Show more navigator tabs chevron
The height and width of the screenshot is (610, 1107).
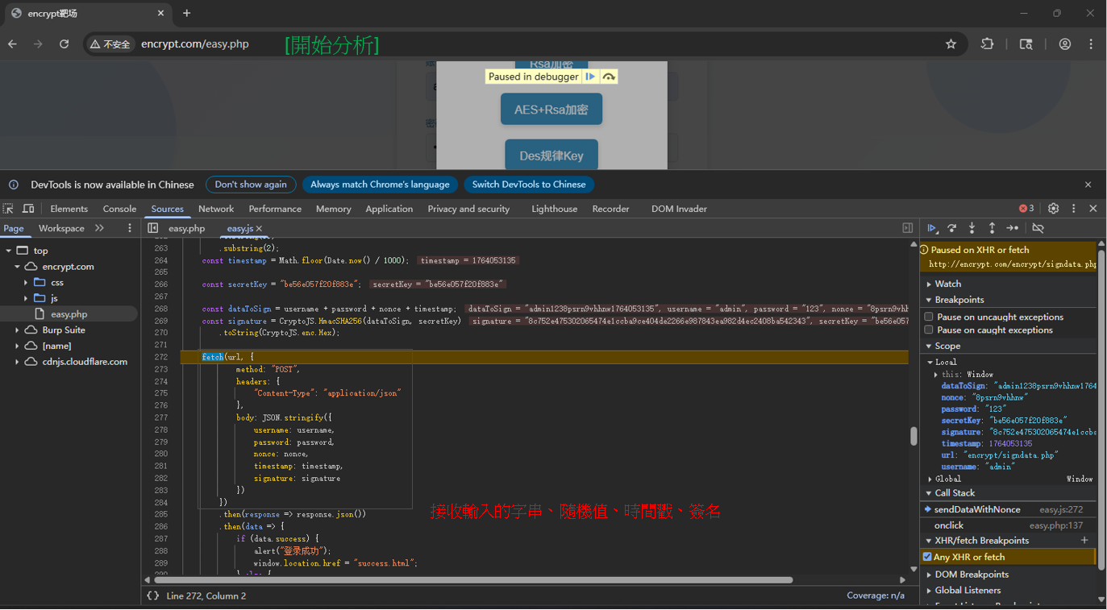(x=99, y=228)
